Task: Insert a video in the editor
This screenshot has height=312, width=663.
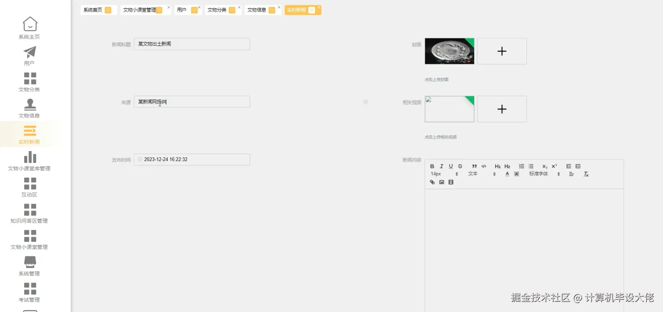Action: tap(451, 182)
